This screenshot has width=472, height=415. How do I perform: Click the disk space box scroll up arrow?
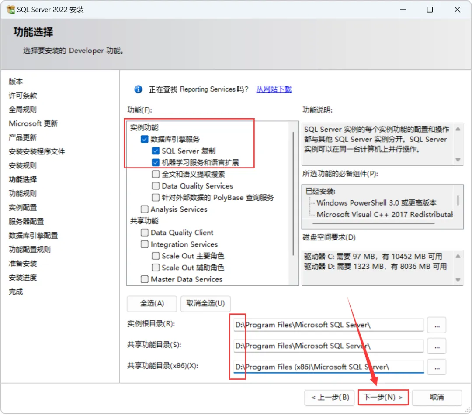point(458,256)
